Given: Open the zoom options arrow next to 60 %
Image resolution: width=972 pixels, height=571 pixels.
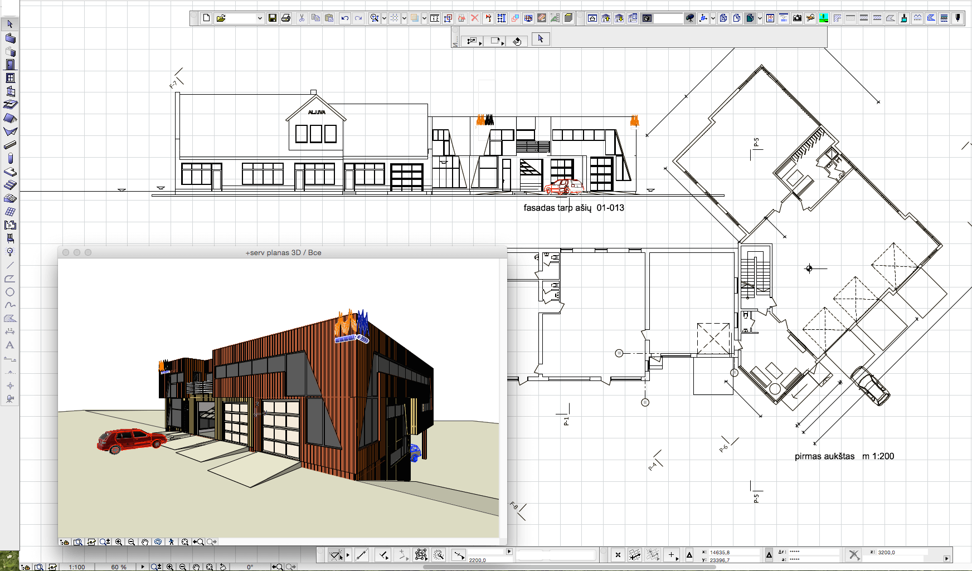Looking at the screenshot, I should click(143, 567).
